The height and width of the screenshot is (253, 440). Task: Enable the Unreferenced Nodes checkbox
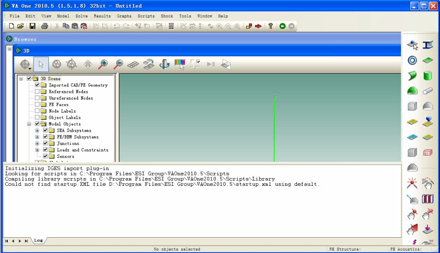(37, 98)
